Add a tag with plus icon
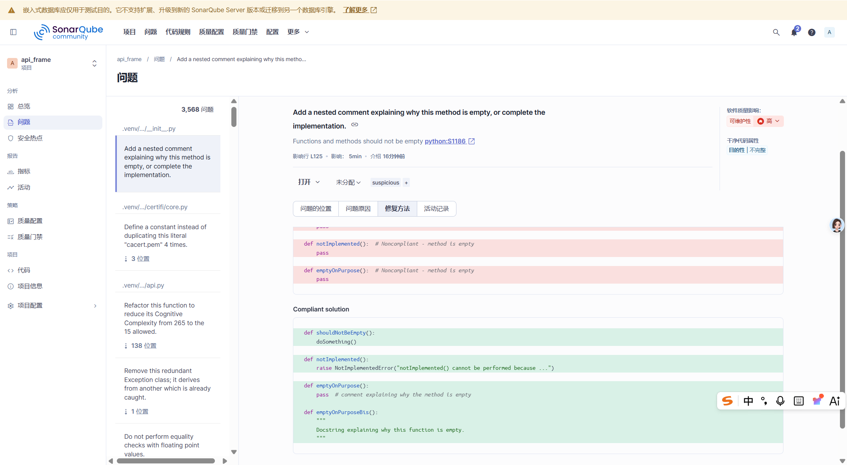 (406, 183)
